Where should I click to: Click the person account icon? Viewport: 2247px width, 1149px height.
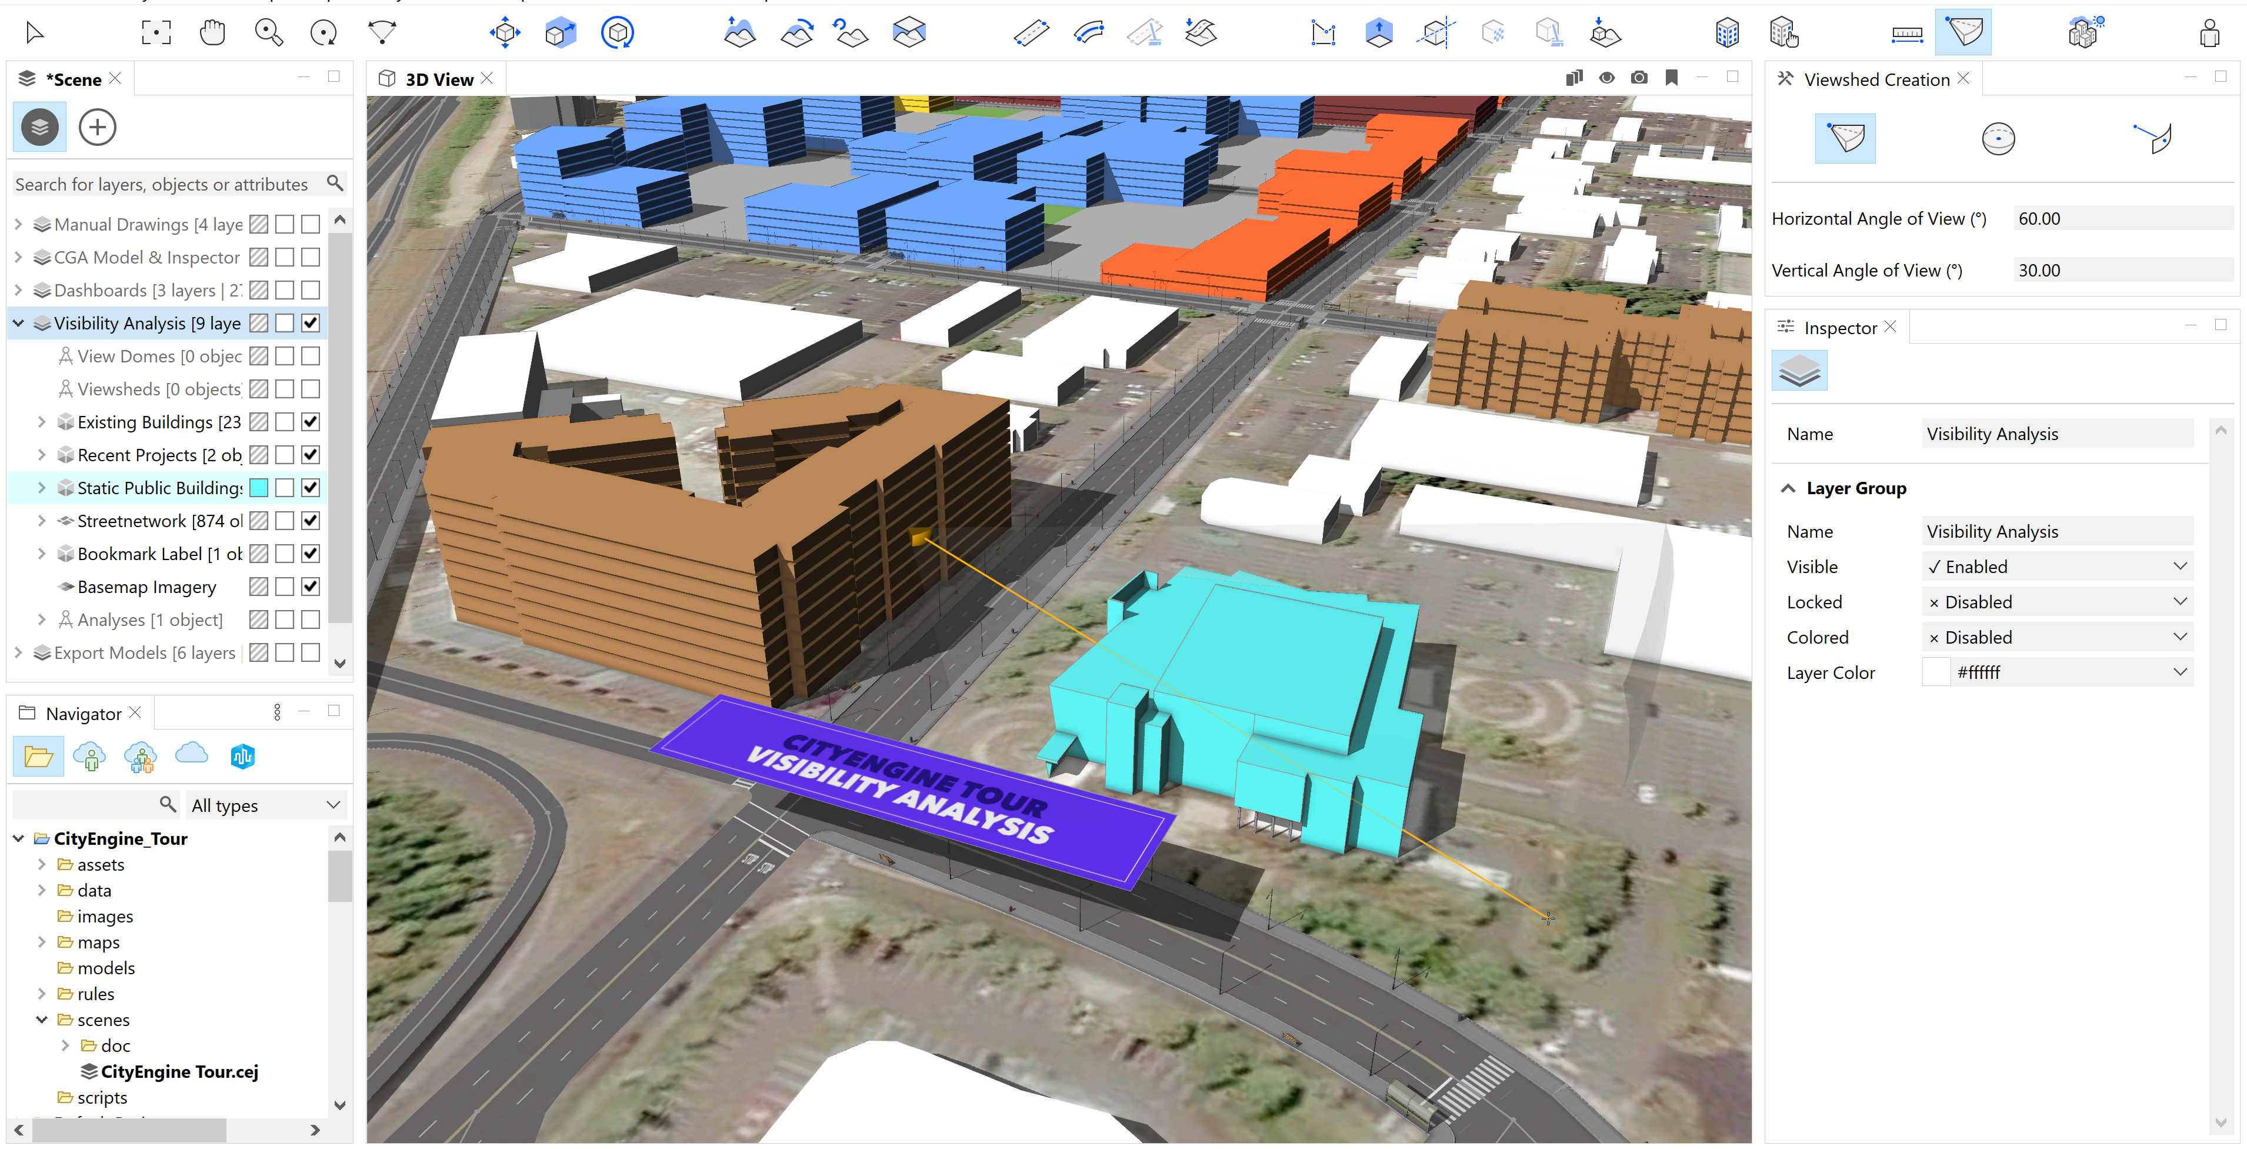[x=2209, y=33]
